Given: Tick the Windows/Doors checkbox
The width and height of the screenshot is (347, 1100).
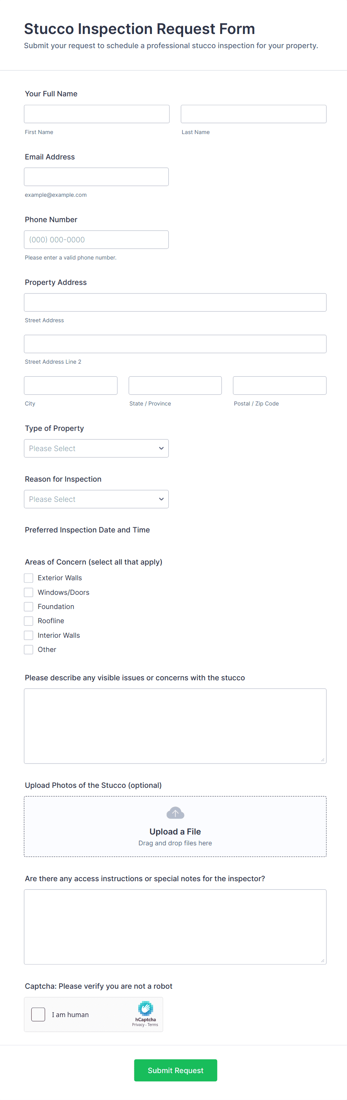Looking at the screenshot, I should (x=29, y=592).
